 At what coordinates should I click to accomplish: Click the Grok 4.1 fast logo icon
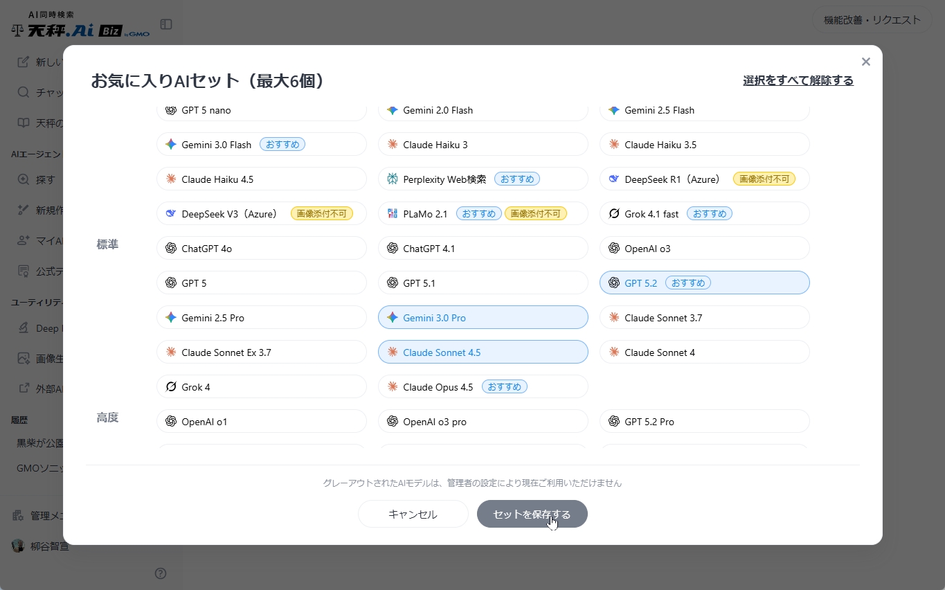614,214
